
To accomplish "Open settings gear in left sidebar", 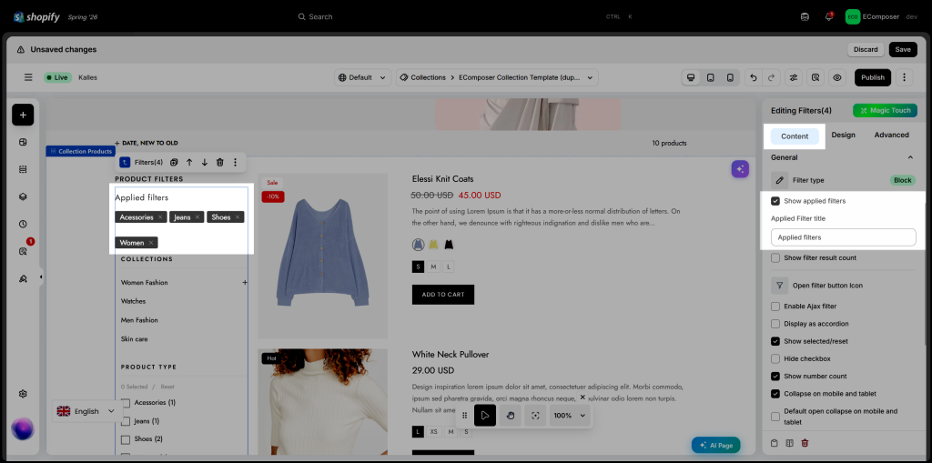I will click(x=23, y=394).
